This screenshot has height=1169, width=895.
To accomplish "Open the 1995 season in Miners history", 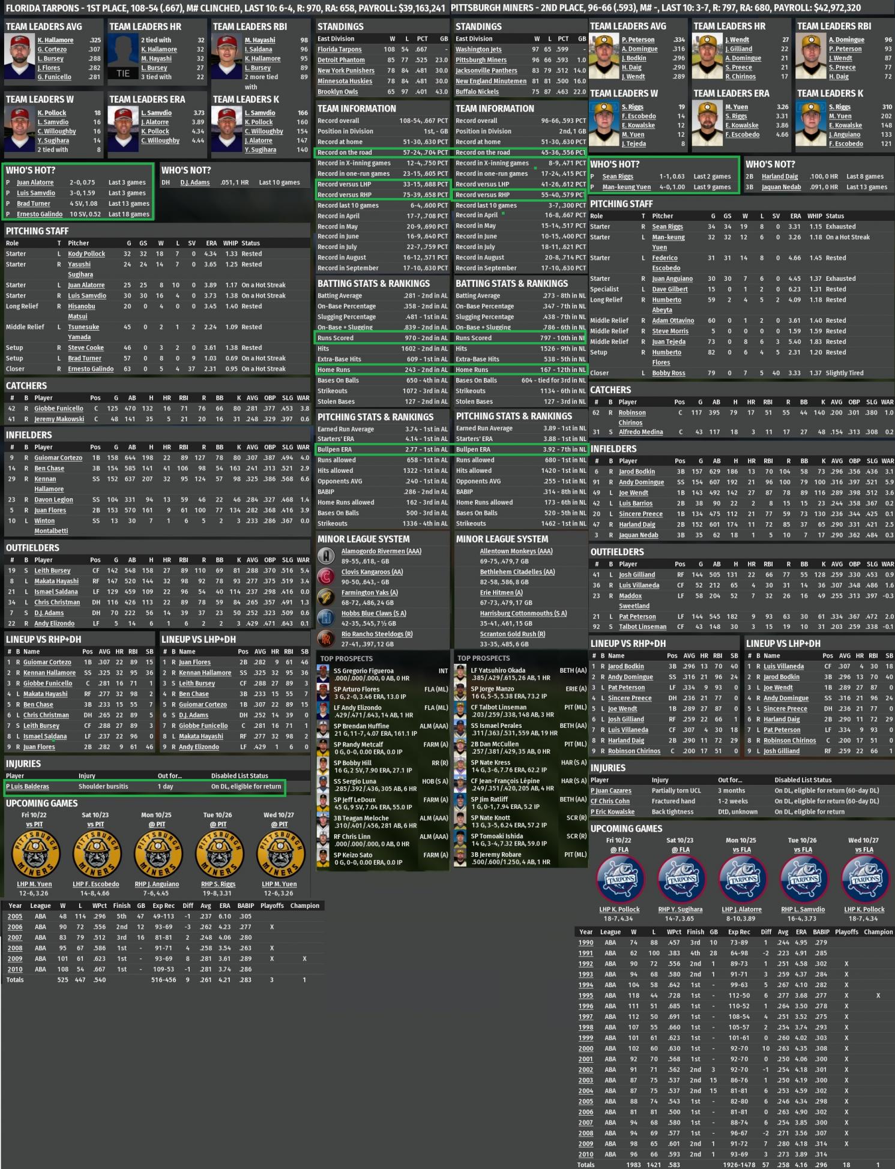I will [x=586, y=996].
